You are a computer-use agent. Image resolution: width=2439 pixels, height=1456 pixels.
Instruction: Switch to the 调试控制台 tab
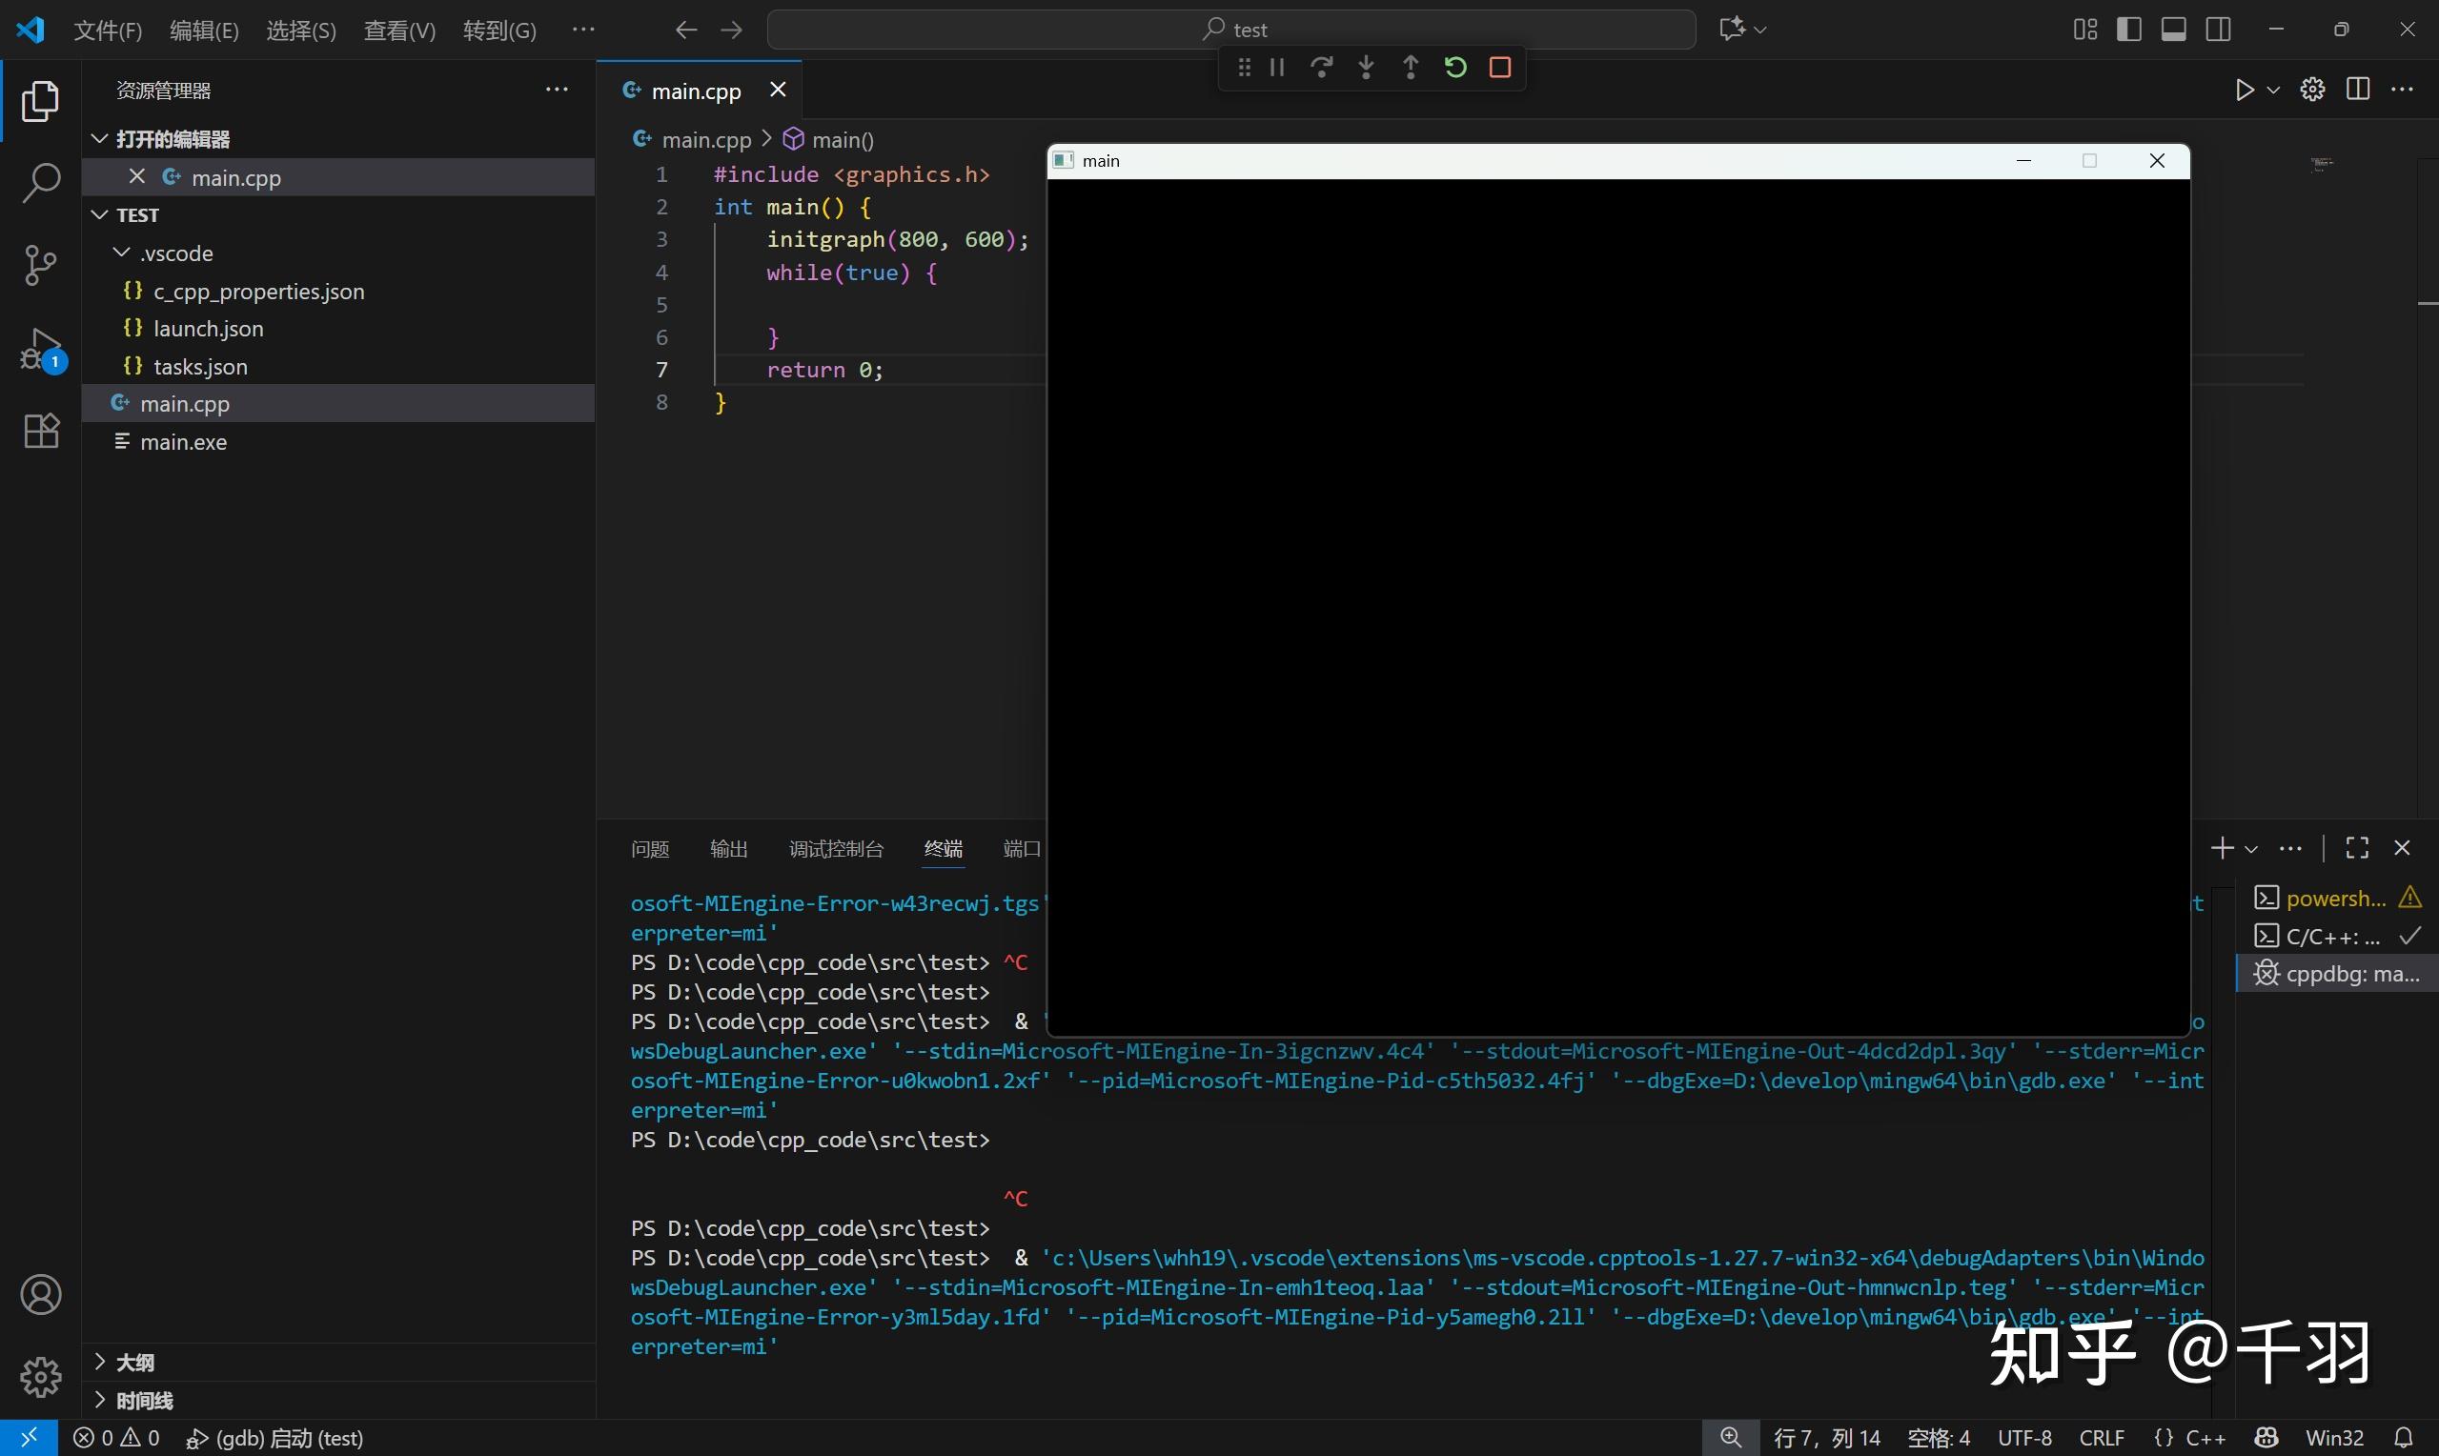click(836, 849)
